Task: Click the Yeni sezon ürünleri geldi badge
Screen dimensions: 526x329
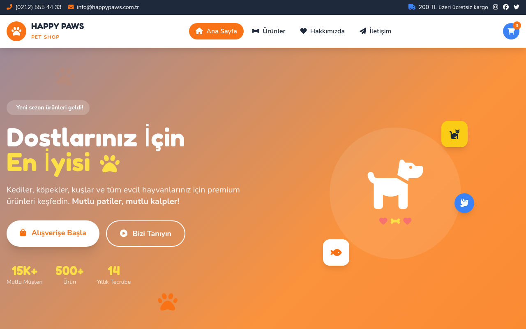Action: 48,108
